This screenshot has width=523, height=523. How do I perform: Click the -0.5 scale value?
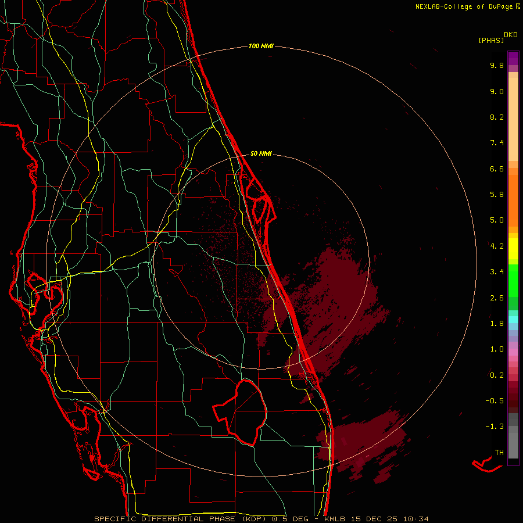495,400
